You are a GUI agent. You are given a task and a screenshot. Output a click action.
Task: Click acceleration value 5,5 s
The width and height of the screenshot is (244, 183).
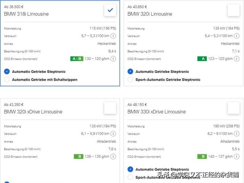coord(236,149)
